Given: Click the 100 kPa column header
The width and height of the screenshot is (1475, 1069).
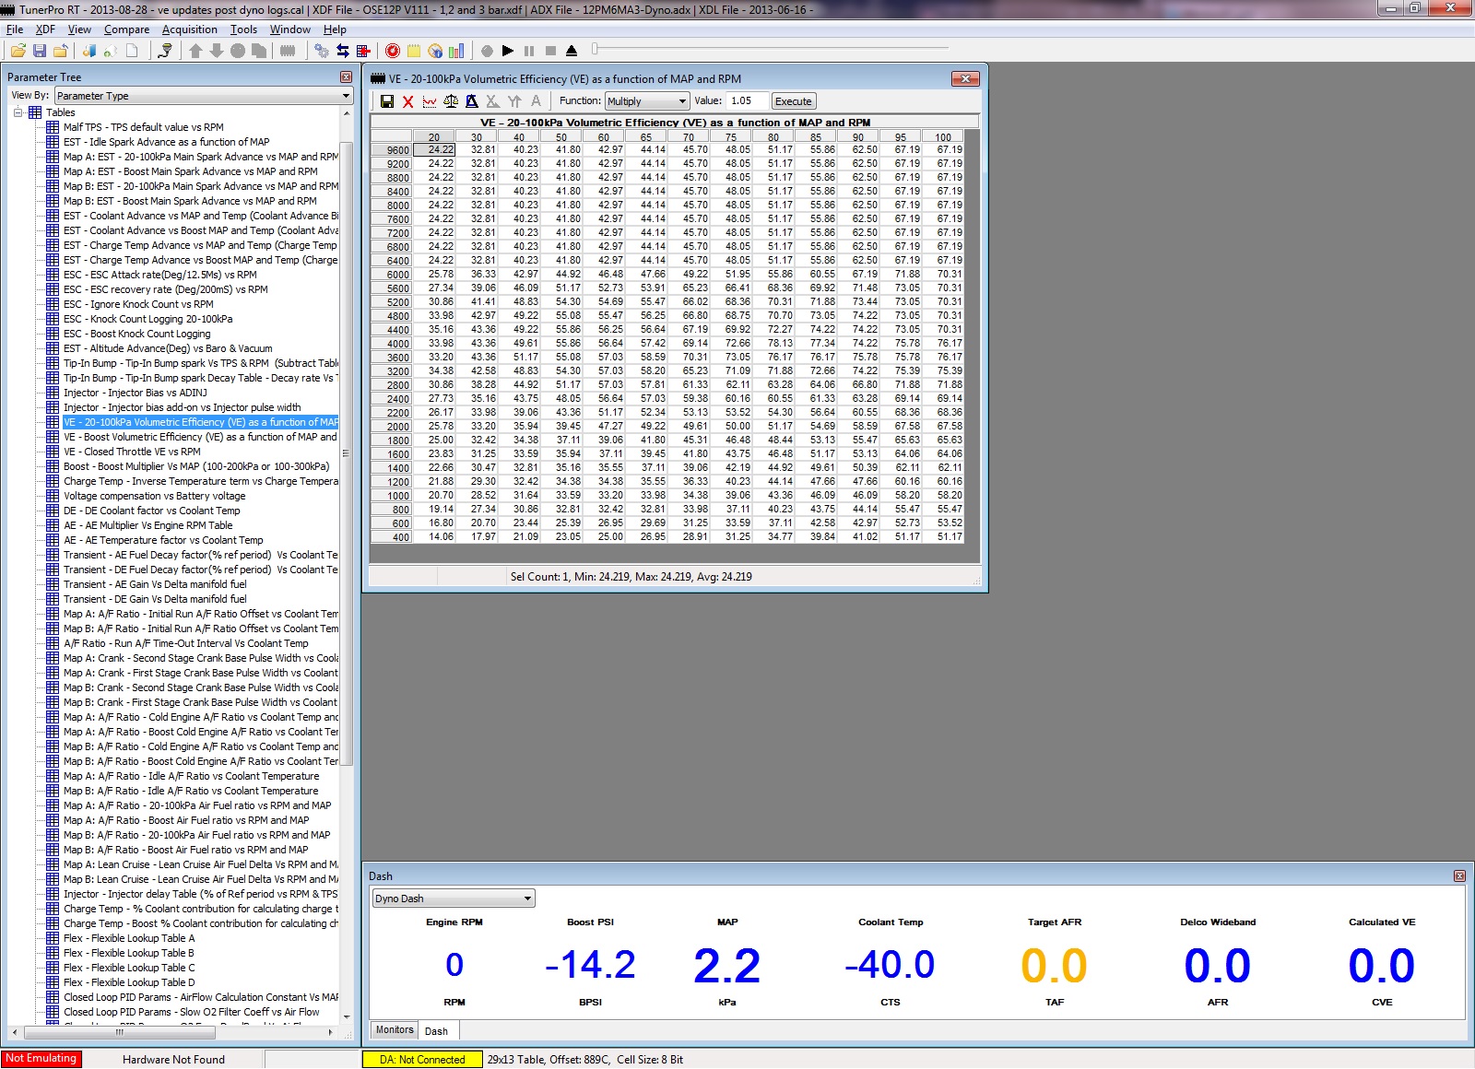Looking at the screenshot, I should (943, 137).
